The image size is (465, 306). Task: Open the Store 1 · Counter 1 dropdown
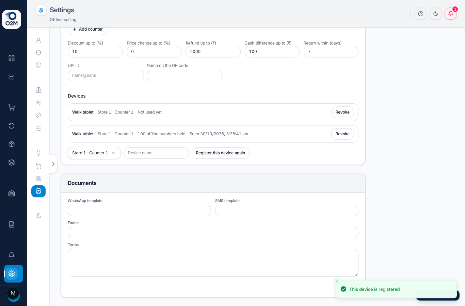pyautogui.click(x=94, y=153)
